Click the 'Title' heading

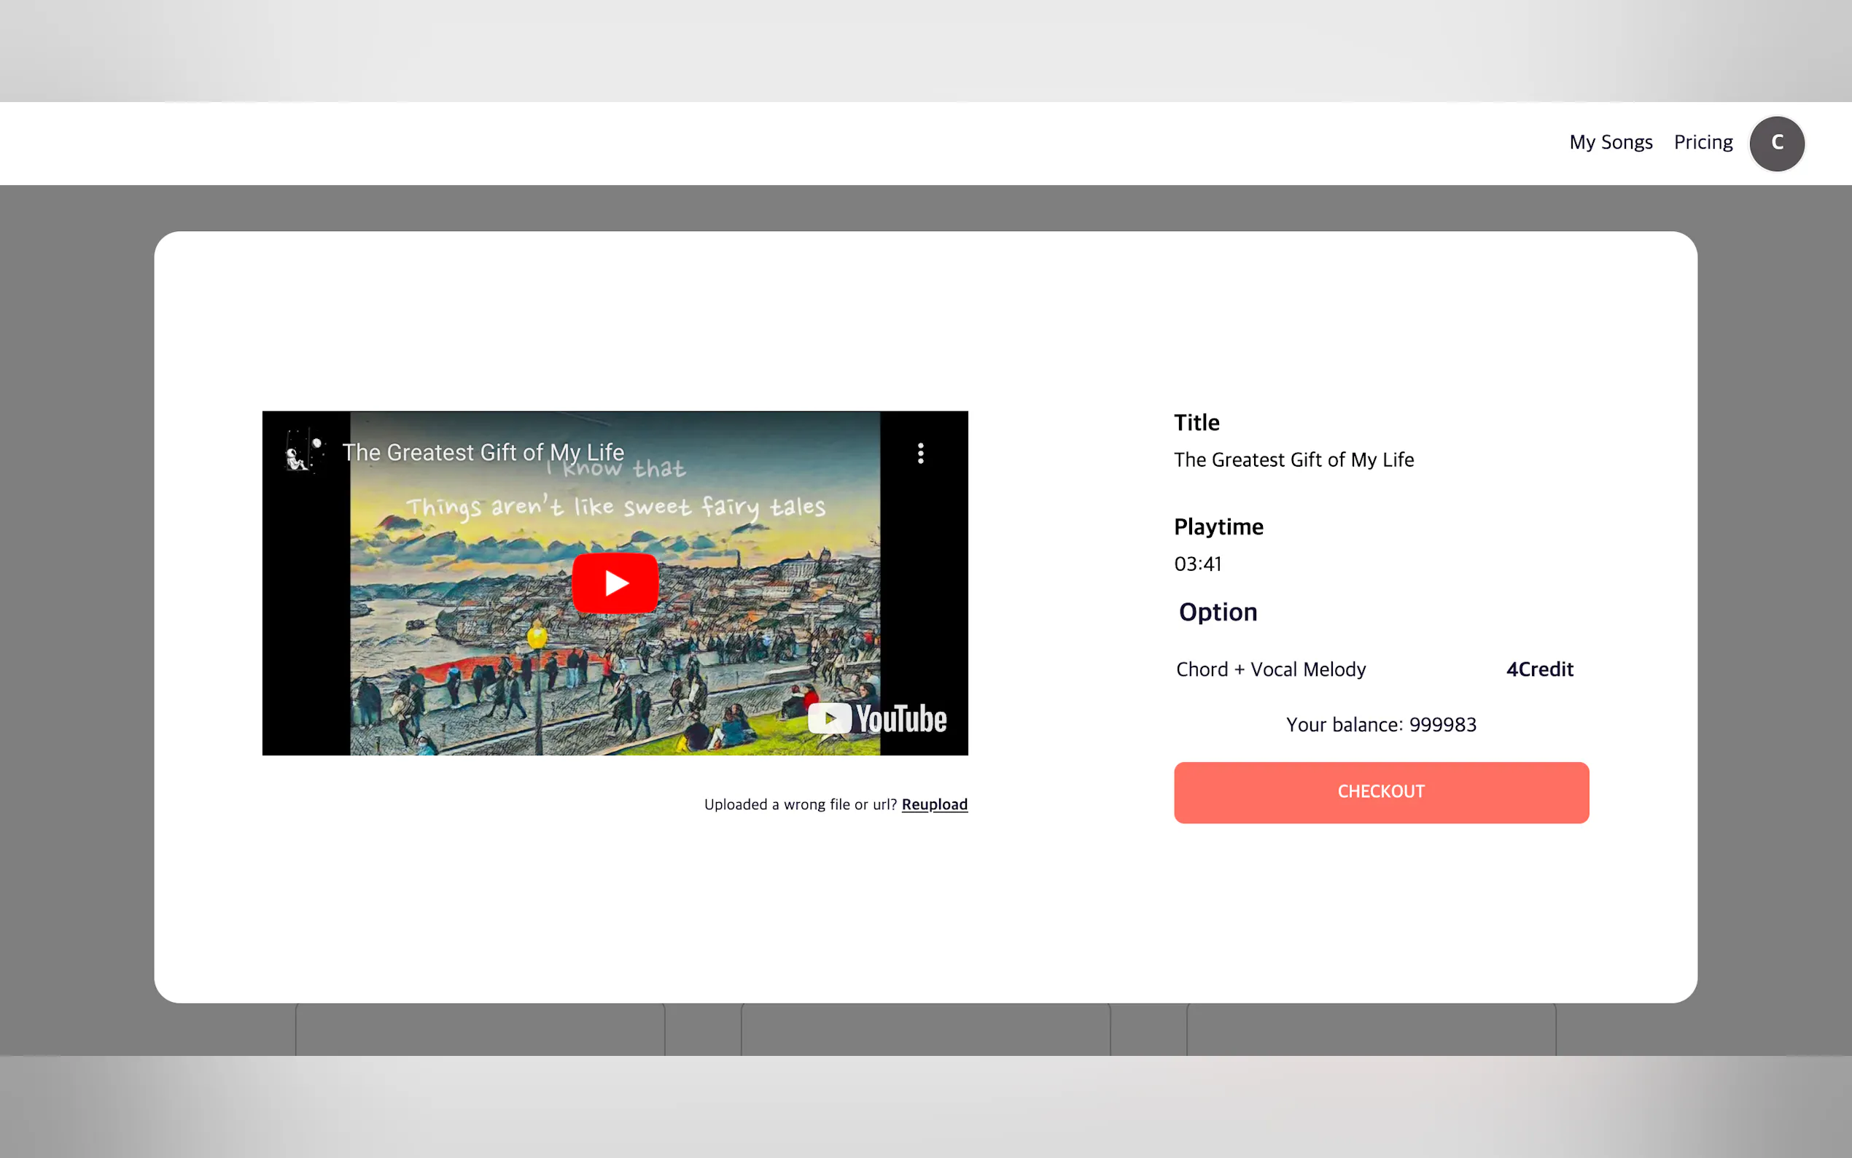coord(1197,423)
